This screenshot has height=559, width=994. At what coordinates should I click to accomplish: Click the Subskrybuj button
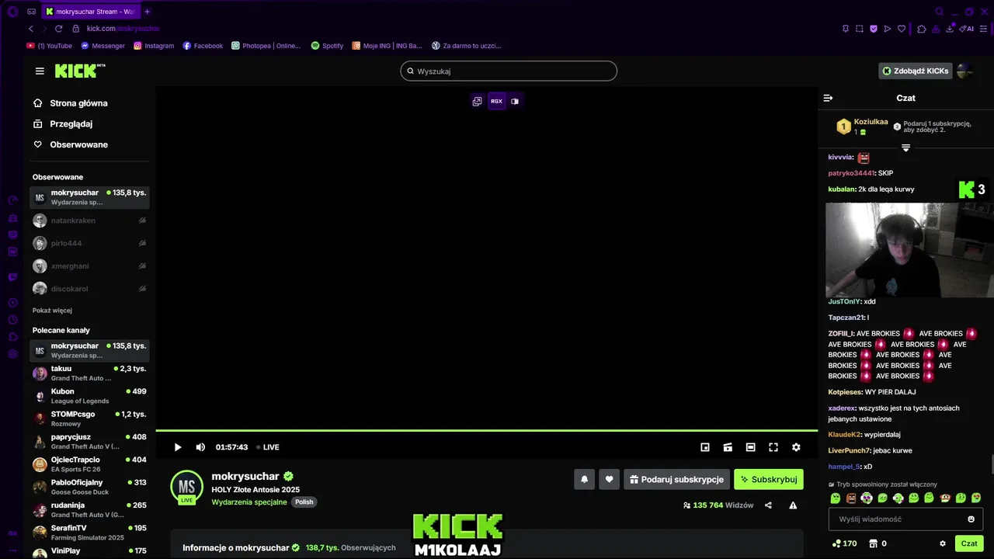pos(769,480)
